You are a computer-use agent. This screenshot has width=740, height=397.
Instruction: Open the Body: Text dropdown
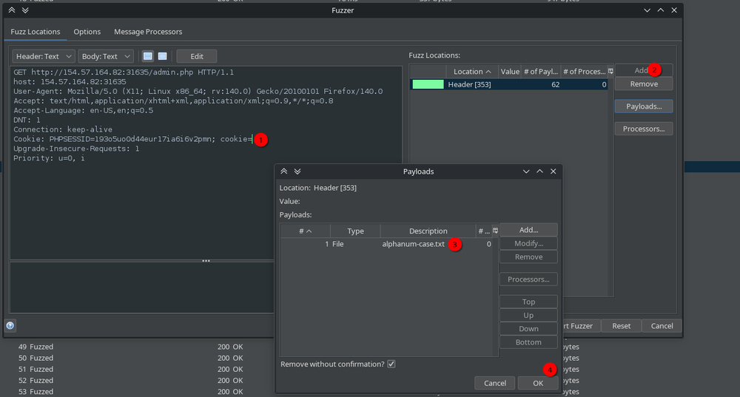tap(106, 56)
